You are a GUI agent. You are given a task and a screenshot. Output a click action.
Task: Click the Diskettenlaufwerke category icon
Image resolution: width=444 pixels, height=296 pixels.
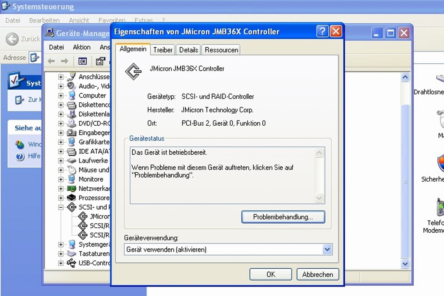72,114
